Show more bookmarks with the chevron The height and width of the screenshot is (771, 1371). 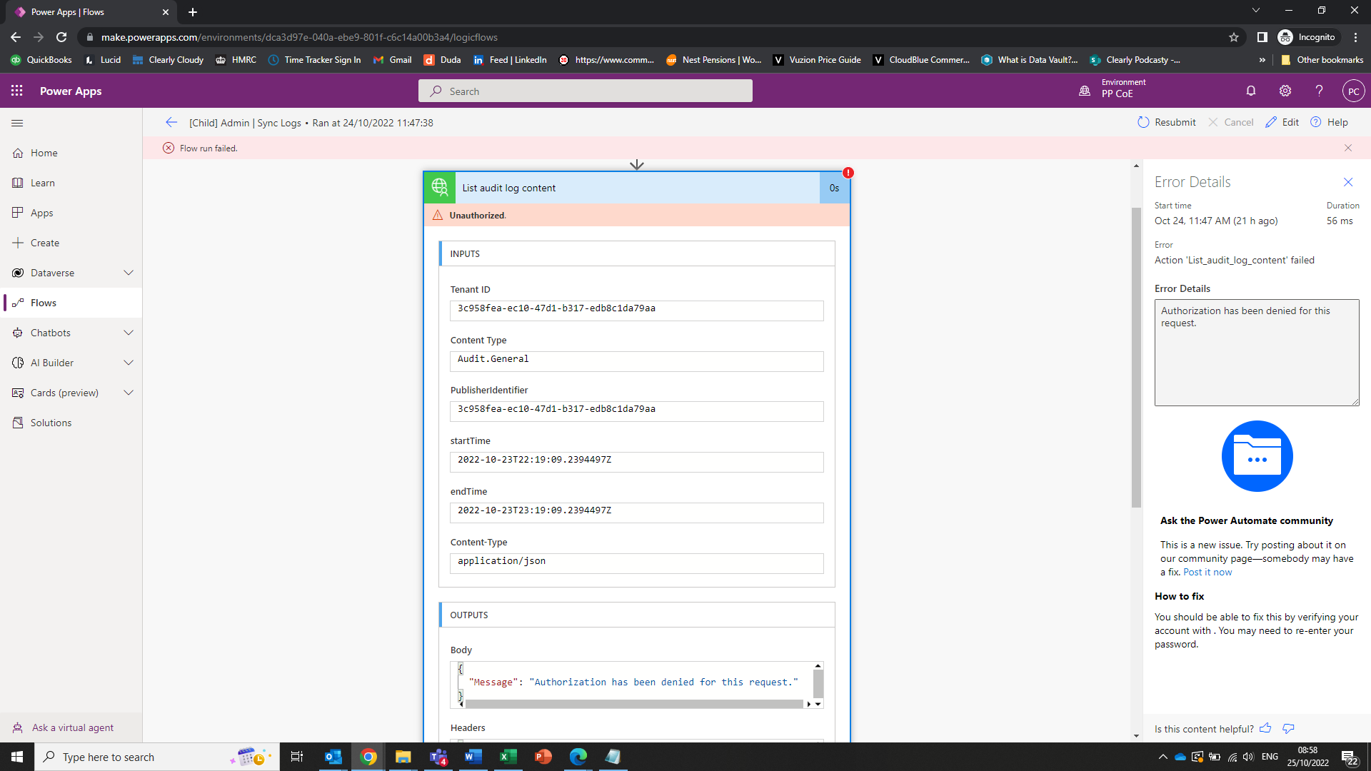(x=1262, y=60)
